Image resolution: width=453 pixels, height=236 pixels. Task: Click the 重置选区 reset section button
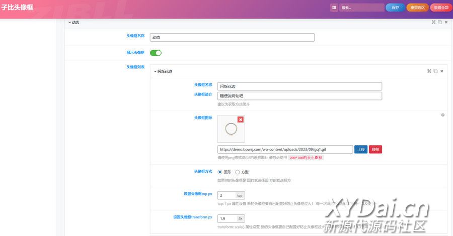tap(417, 8)
